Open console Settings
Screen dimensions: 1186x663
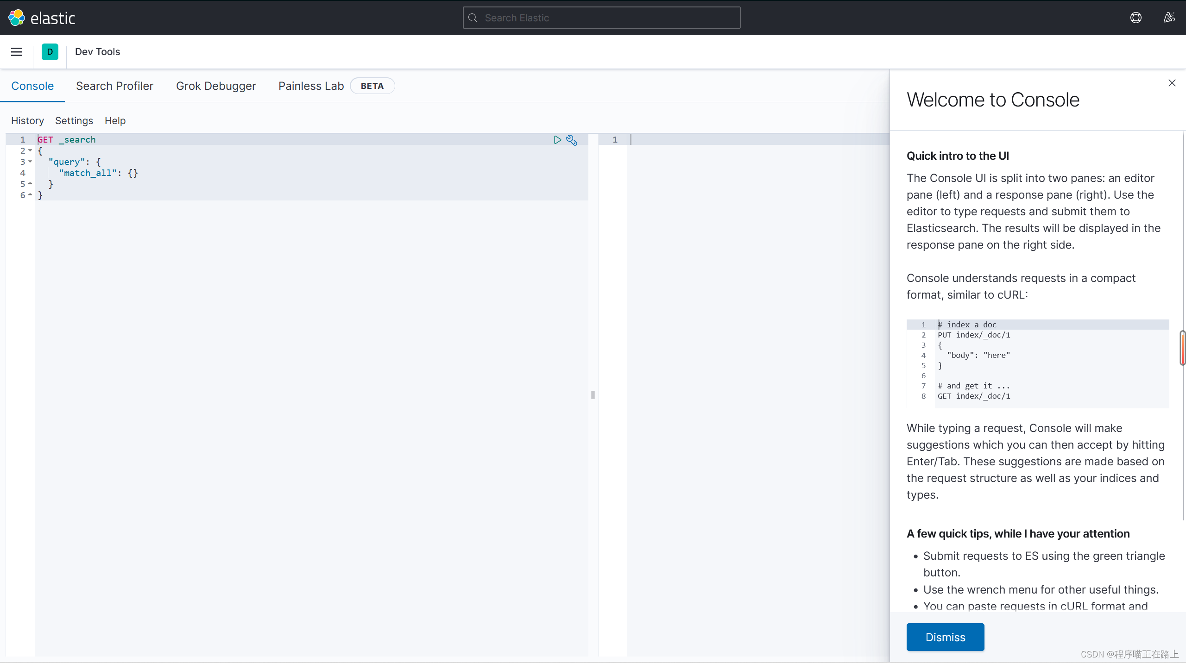pyautogui.click(x=74, y=121)
